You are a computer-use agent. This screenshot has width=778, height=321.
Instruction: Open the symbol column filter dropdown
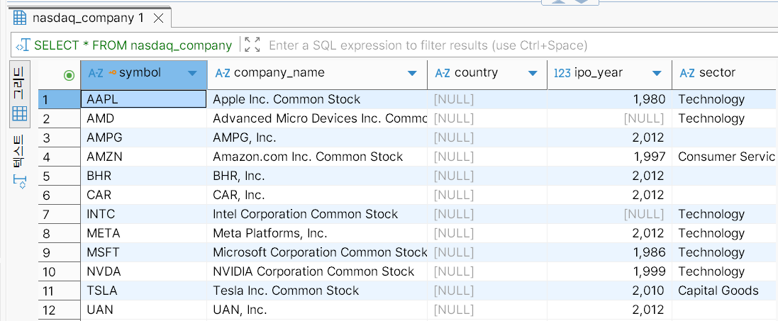pos(192,74)
